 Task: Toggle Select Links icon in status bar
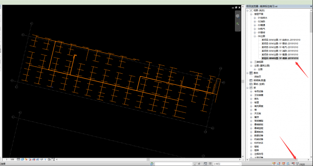click(274, 164)
